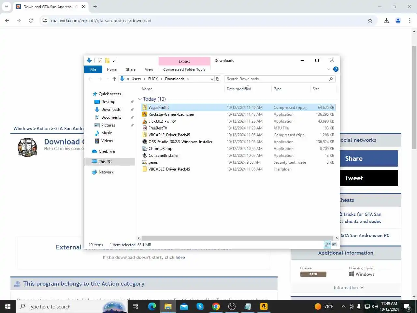
Task: Select Desktop in Quick access
Action: click(x=108, y=102)
